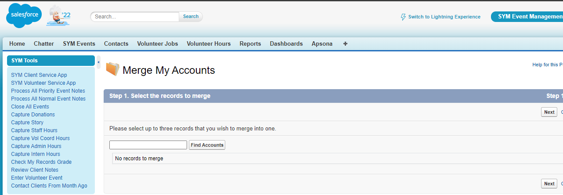Open the Volunteer Jobs tab

pos(158,43)
